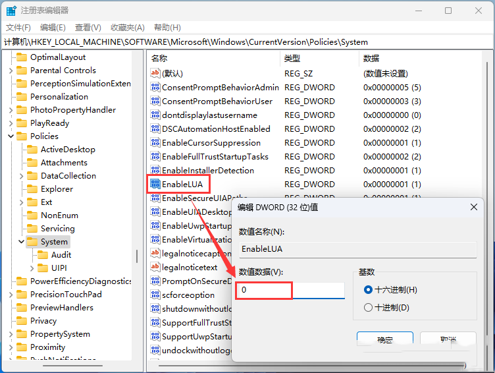Click the EnableInstallerDetection value icon
The height and width of the screenshot is (373, 495).
[x=155, y=170]
